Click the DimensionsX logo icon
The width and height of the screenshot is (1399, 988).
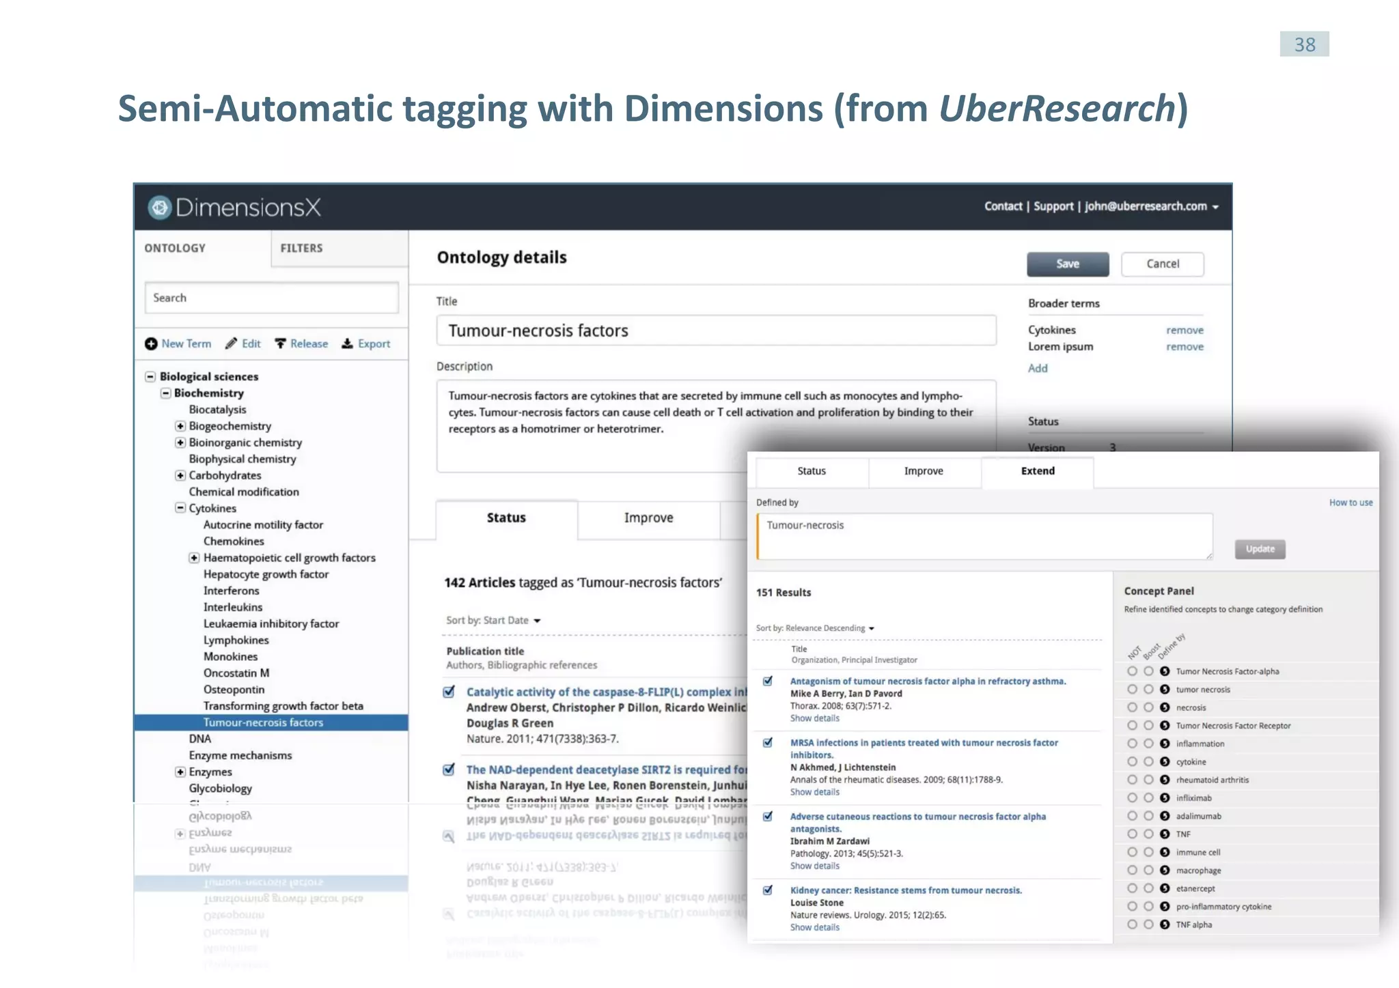(159, 207)
